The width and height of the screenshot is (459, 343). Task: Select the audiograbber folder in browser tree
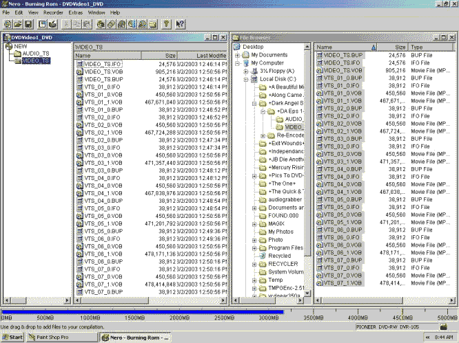click(285, 199)
